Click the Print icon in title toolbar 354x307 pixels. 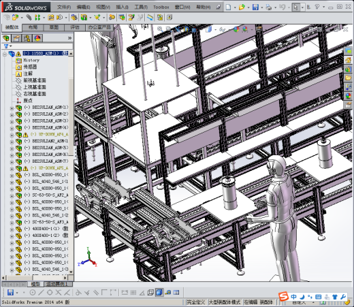pos(269,7)
